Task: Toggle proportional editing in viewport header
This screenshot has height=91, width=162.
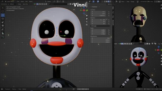Action: coord(63,2)
